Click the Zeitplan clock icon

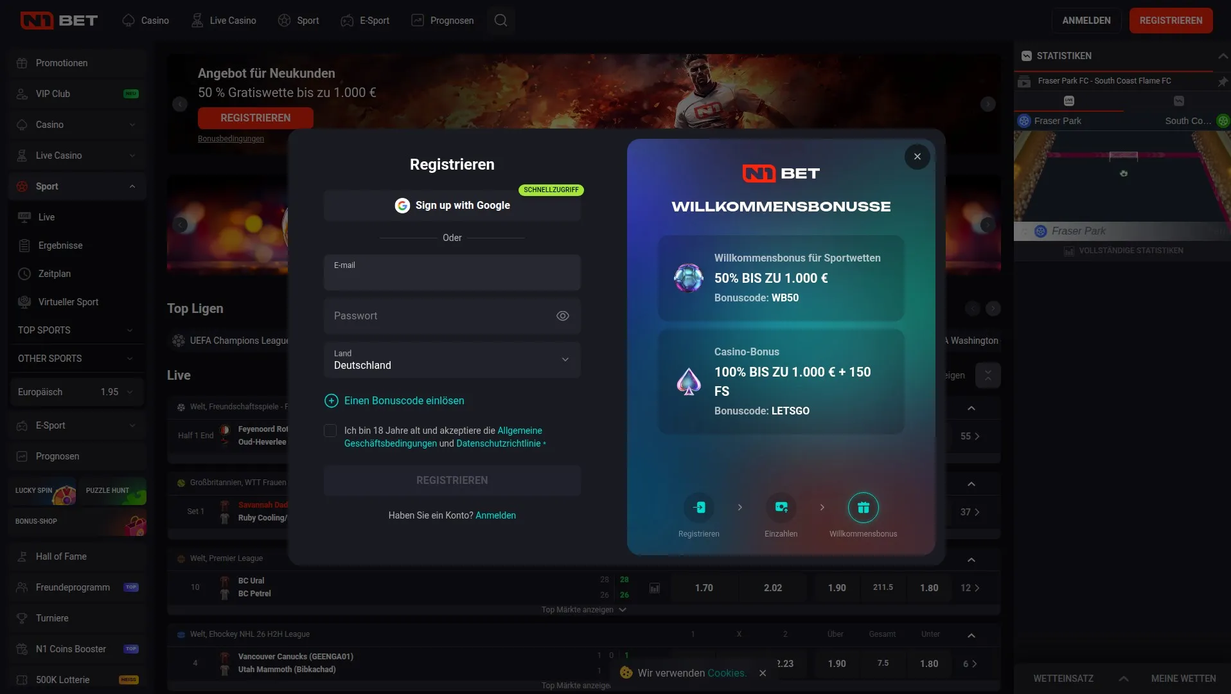point(24,274)
